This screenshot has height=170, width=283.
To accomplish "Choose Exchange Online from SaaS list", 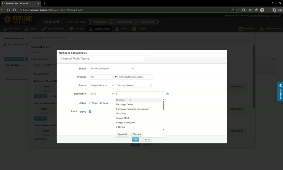I will point(139,105).
